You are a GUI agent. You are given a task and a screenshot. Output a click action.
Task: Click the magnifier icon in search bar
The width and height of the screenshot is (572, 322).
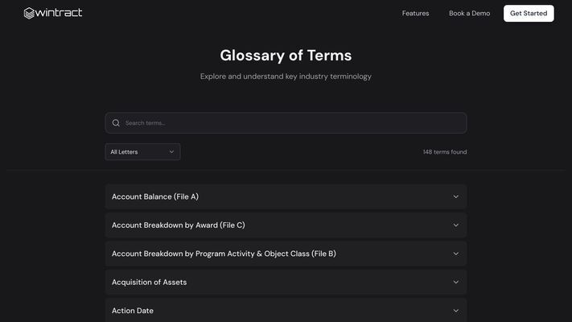pyautogui.click(x=116, y=123)
